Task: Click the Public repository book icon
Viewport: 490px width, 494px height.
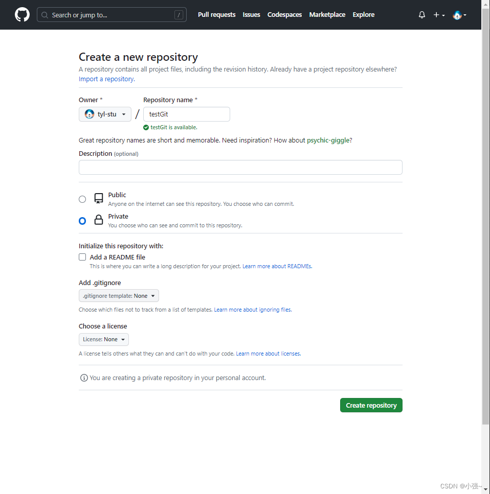Action: coord(98,199)
